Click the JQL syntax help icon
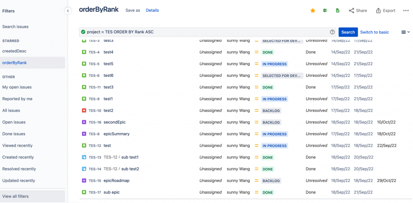 [332, 32]
